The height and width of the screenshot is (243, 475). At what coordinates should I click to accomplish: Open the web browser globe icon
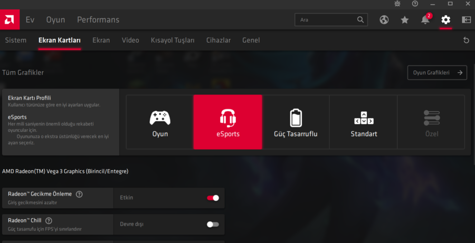384,20
